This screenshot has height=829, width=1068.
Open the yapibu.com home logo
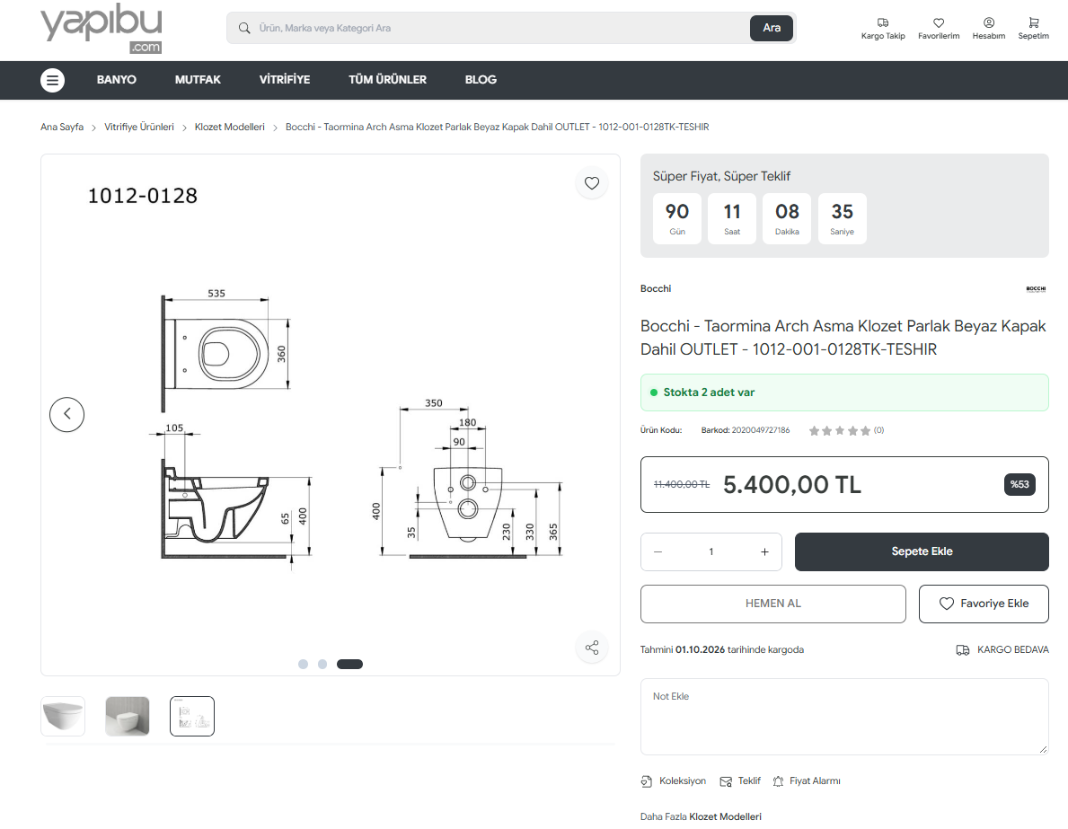tap(102, 28)
